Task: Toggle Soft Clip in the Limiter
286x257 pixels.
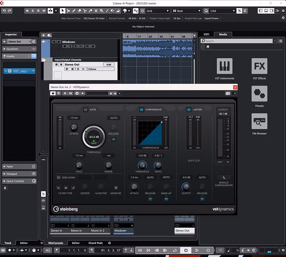Action: click(194, 161)
